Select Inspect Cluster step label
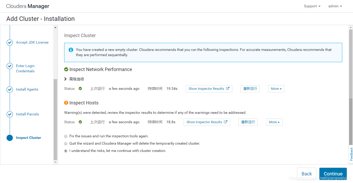The height and width of the screenshot is (183, 353). [29, 138]
